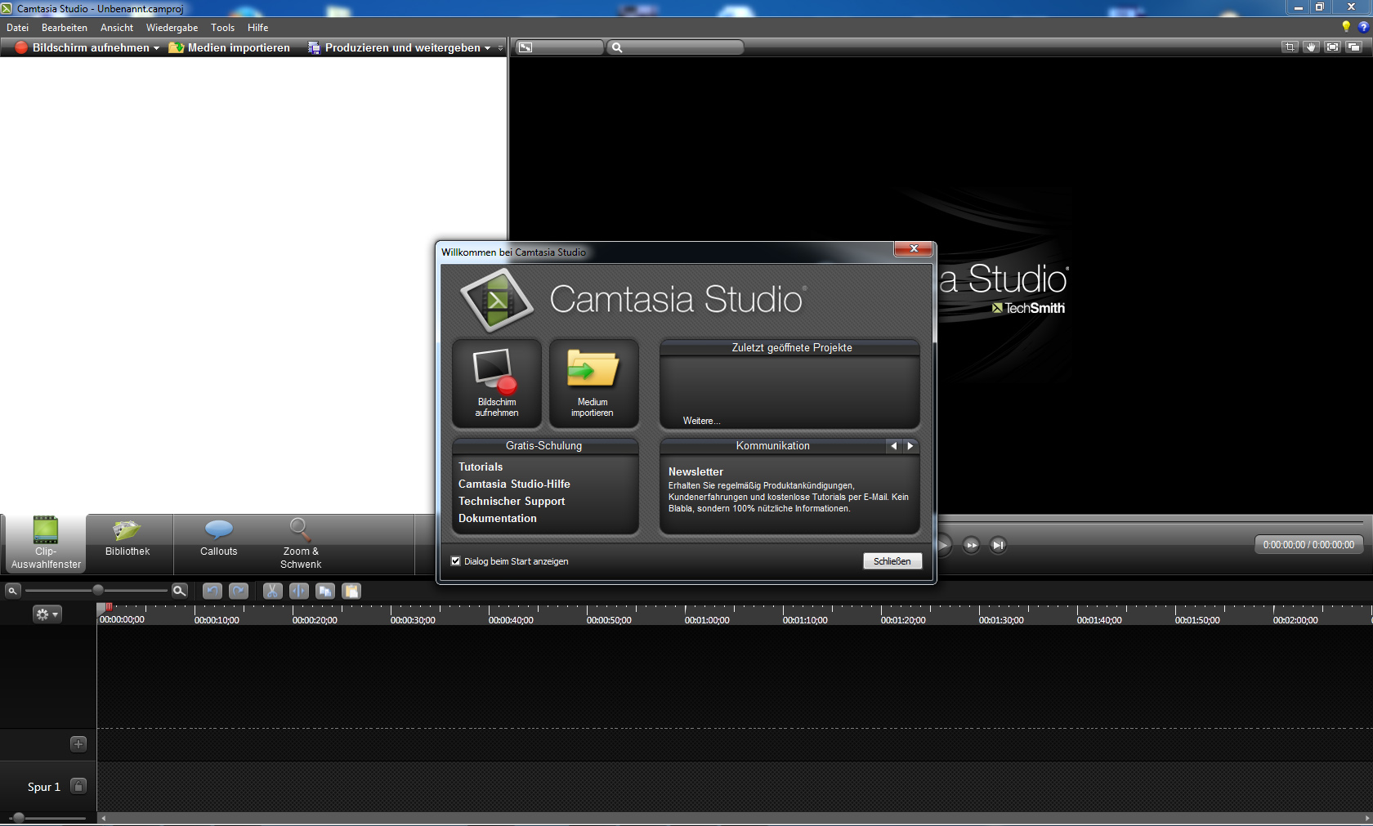The image size is (1373, 826).
Task: Click the timeline zoom-in magnifier
Action: tap(180, 591)
